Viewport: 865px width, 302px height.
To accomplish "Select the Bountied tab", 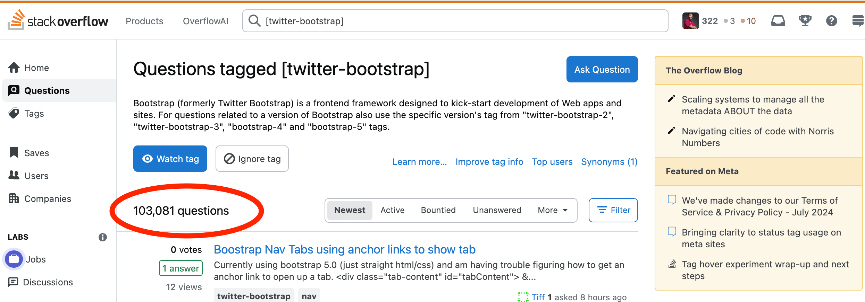I will click(438, 210).
